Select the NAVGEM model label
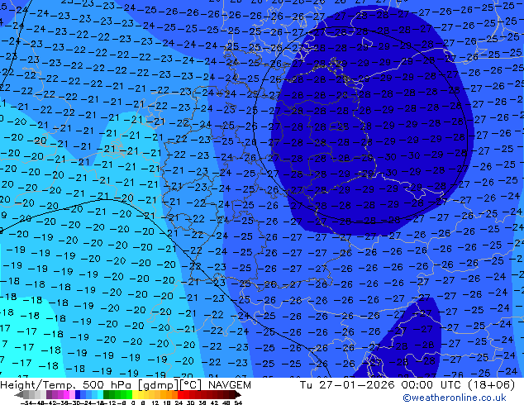Image resolution: width=524 pixels, height=405 pixels. tap(229, 385)
